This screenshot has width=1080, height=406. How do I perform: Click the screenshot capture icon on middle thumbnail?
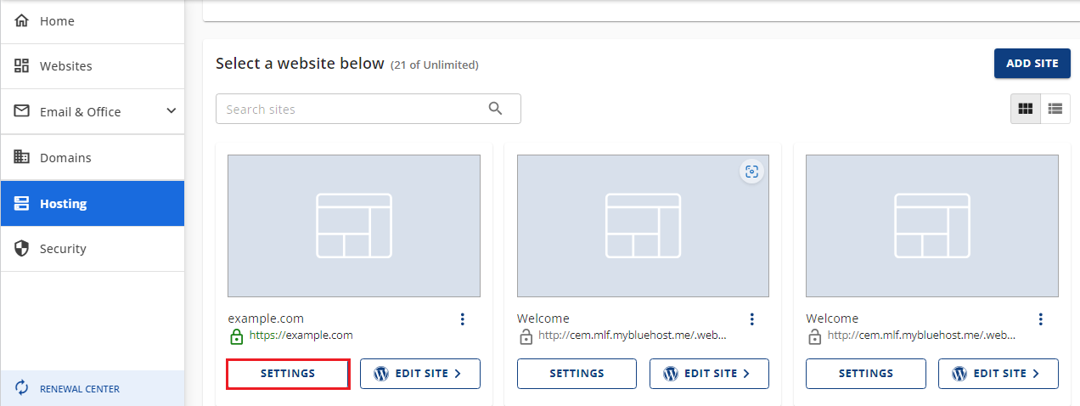pyautogui.click(x=751, y=172)
